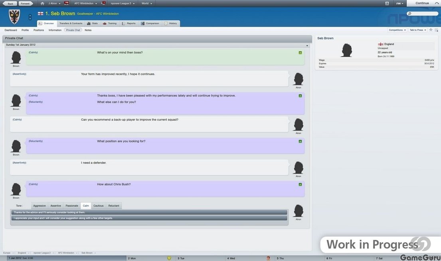The width and height of the screenshot is (441, 261).
Task: Click Brown's avatar beside "What's on your mind" message
Action: click(x=16, y=58)
